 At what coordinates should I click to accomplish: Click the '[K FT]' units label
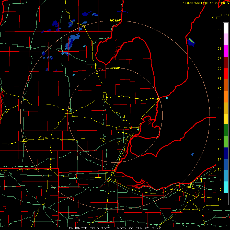click(216, 18)
